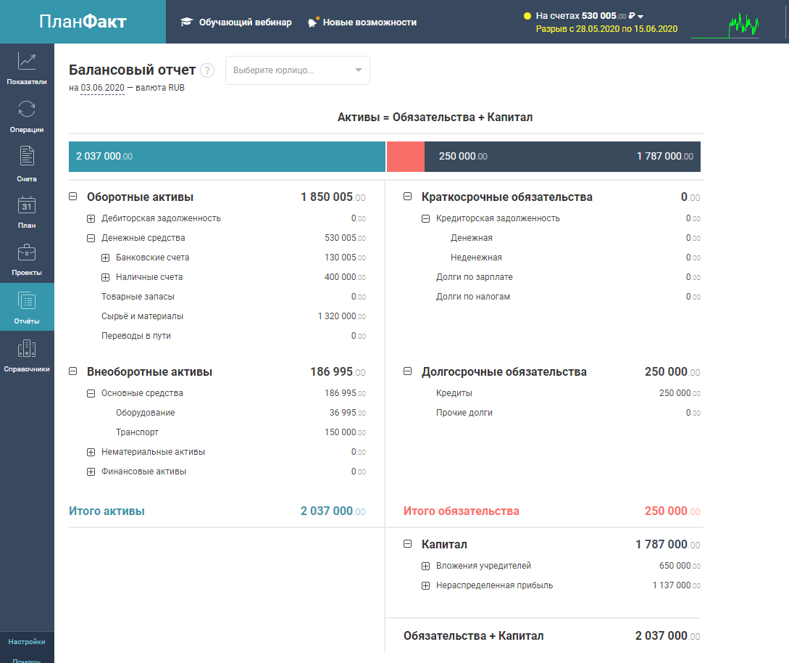Open Помощь in the sidebar
This screenshot has width=789, height=663.
[x=27, y=660]
